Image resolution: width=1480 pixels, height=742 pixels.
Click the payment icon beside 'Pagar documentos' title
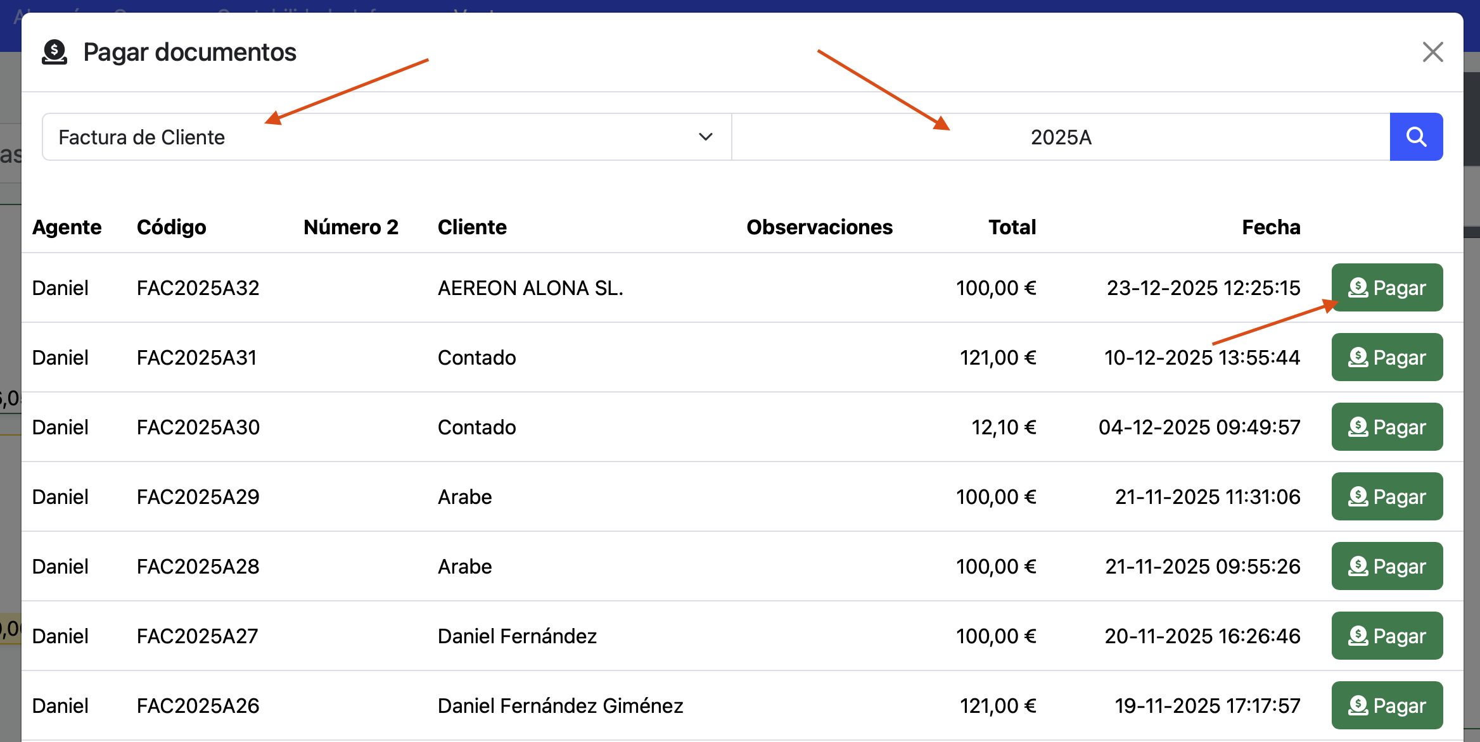click(54, 53)
